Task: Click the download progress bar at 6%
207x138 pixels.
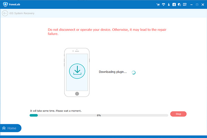Action: click(x=99, y=115)
